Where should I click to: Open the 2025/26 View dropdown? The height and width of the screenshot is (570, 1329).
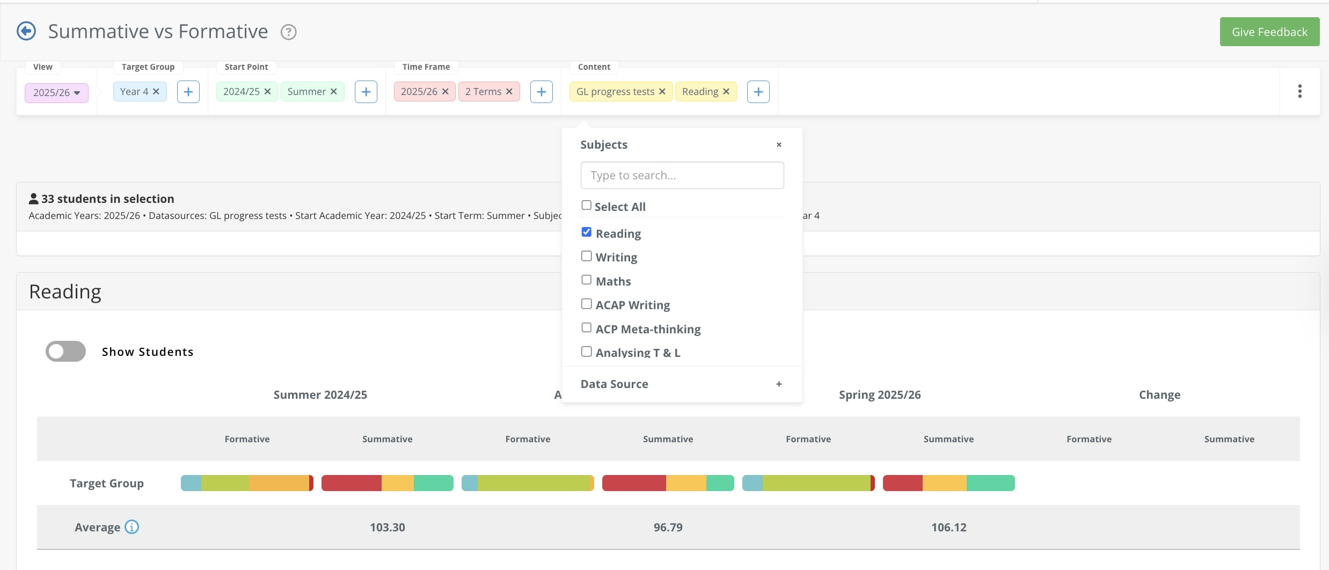pyautogui.click(x=56, y=92)
